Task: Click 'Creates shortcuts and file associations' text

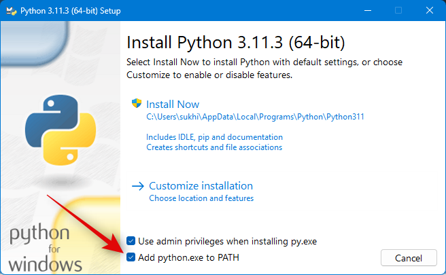Action: [214, 147]
